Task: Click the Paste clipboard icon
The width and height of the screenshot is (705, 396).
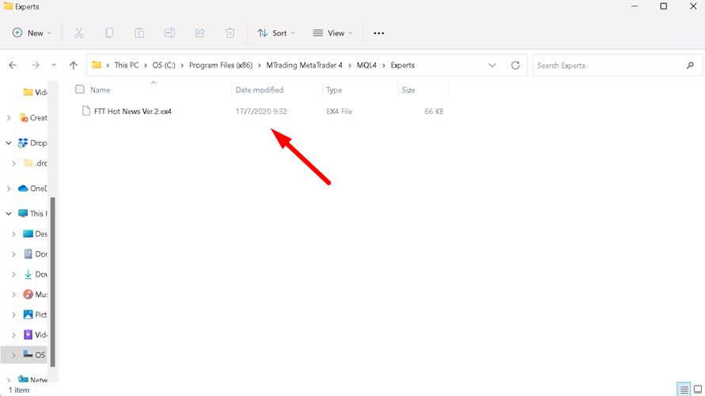Action: (139, 33)
